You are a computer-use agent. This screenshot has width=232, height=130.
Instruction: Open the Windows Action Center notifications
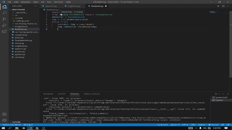click(226, 128)
